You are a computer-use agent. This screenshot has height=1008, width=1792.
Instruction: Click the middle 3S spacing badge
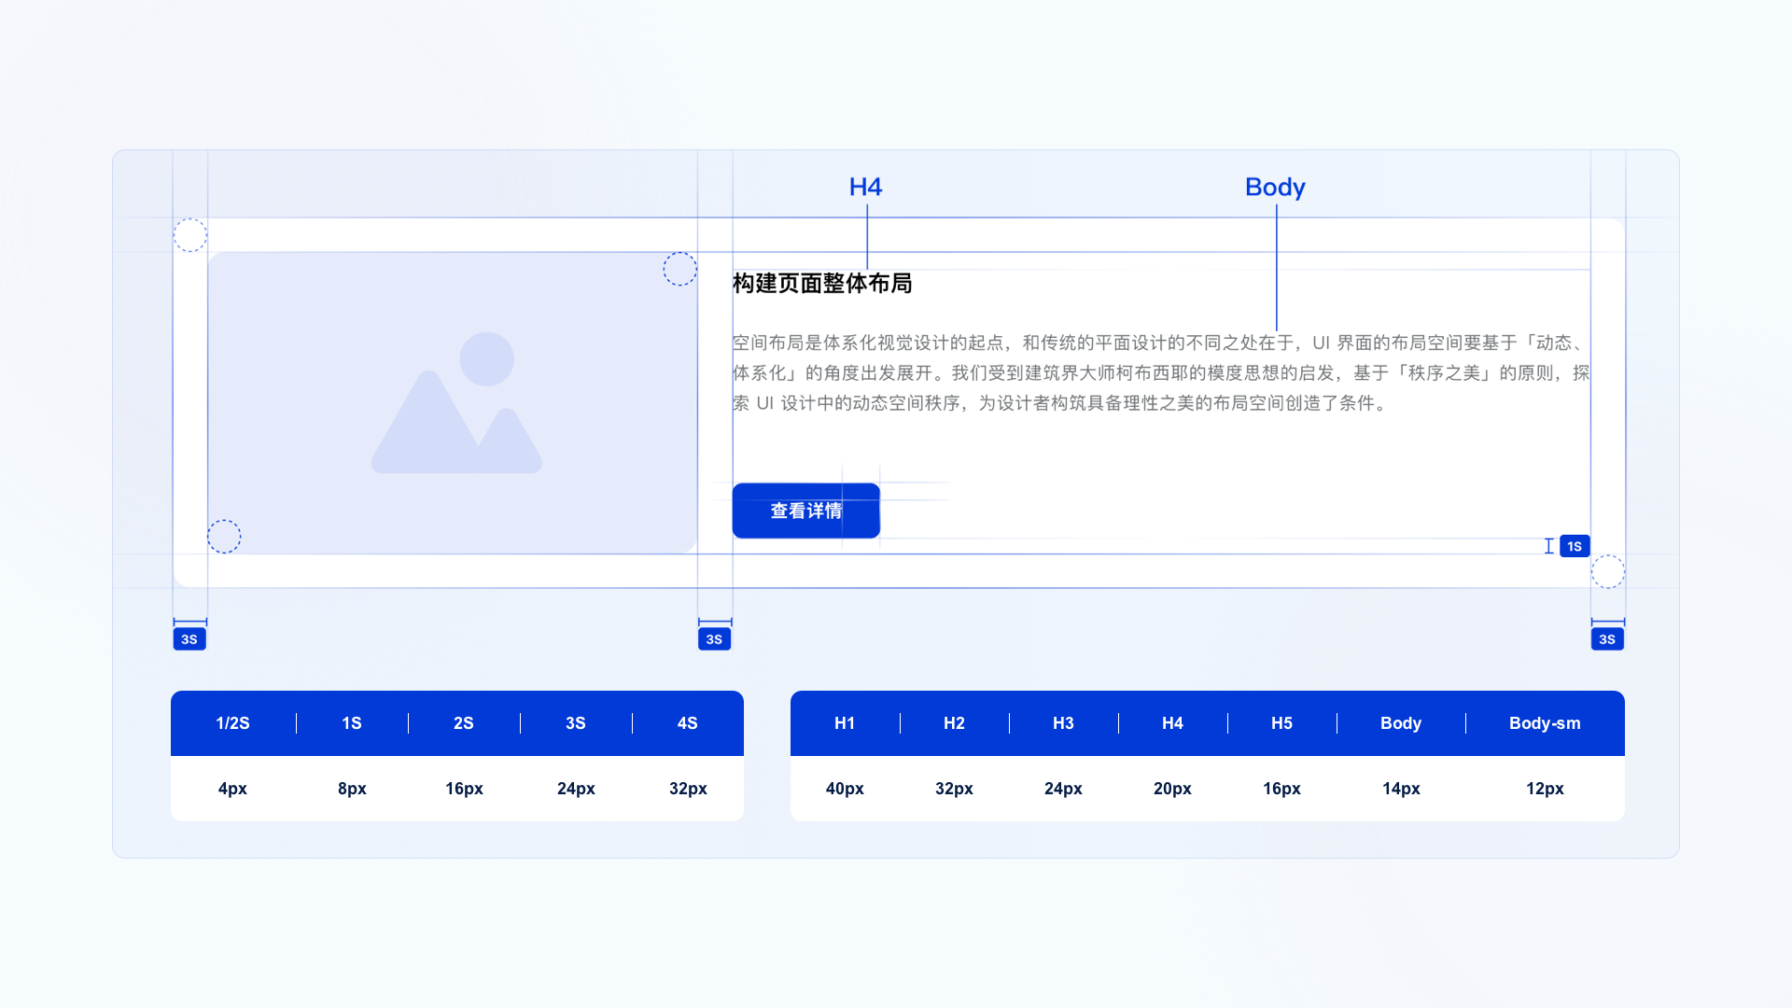[x=714, y=639]
